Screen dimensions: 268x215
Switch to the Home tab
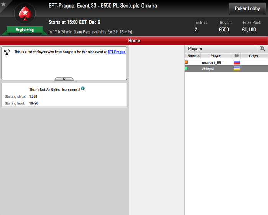(x=134, y=41)
